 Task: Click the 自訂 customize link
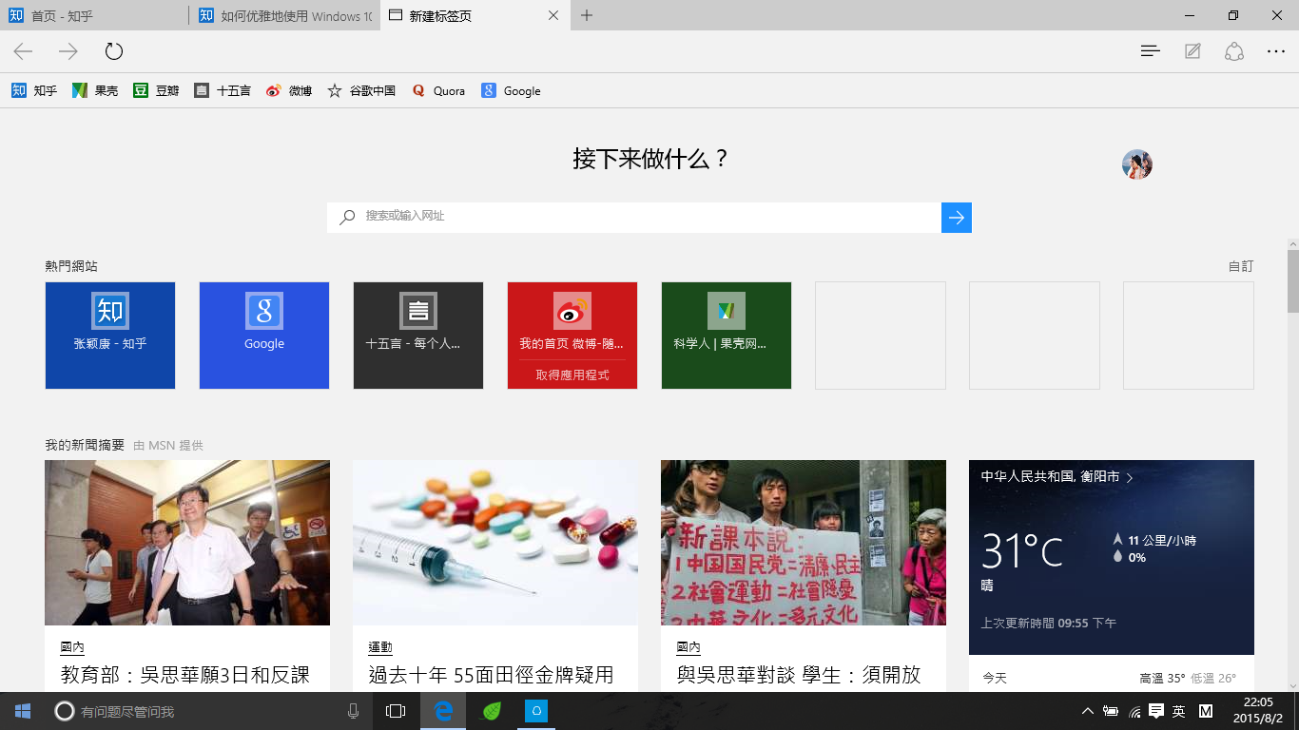coord(1241,266)
